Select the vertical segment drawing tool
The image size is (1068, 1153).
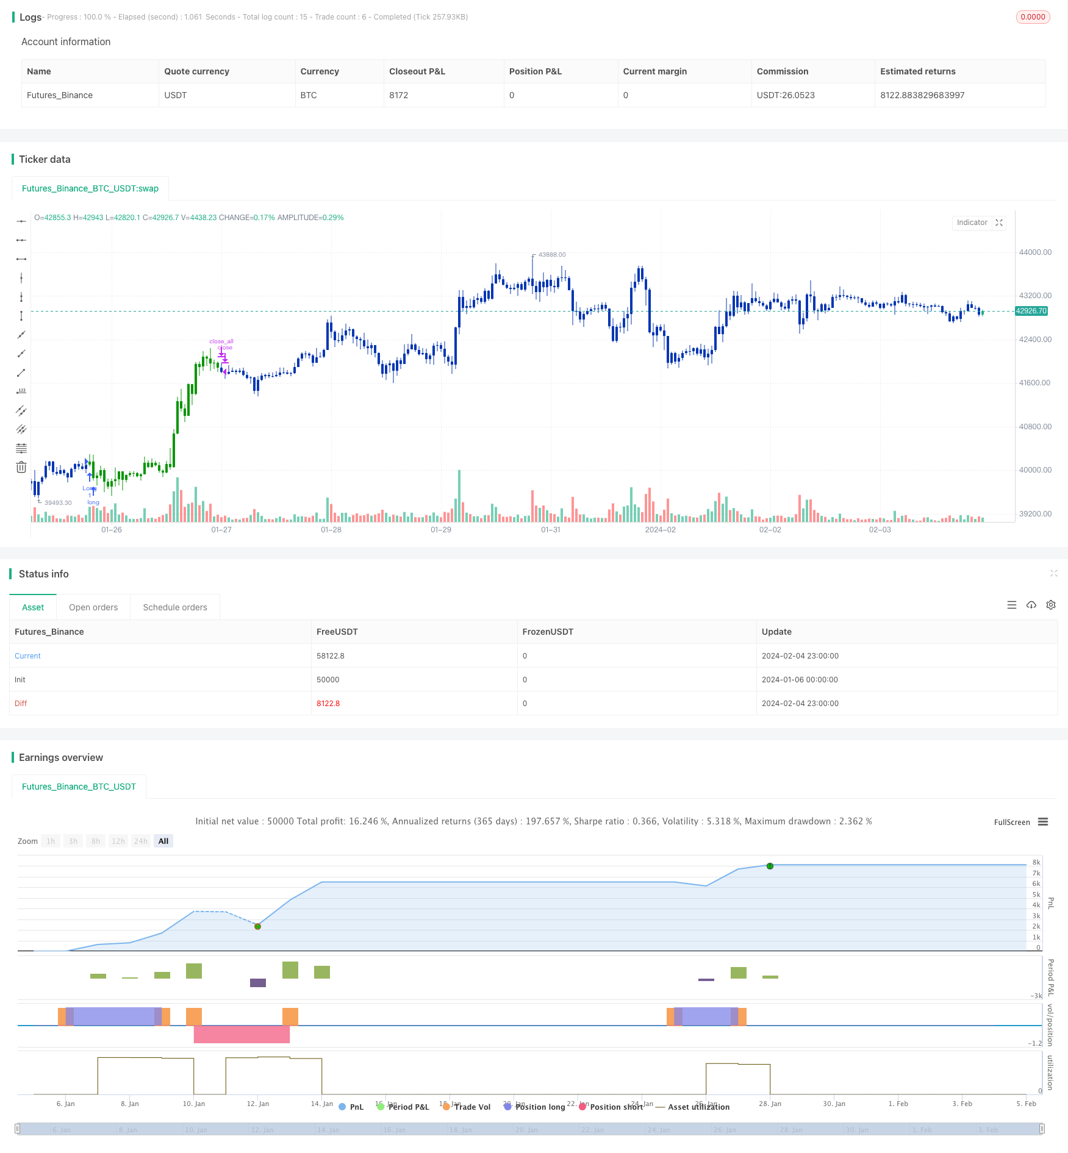coord(21,316)
